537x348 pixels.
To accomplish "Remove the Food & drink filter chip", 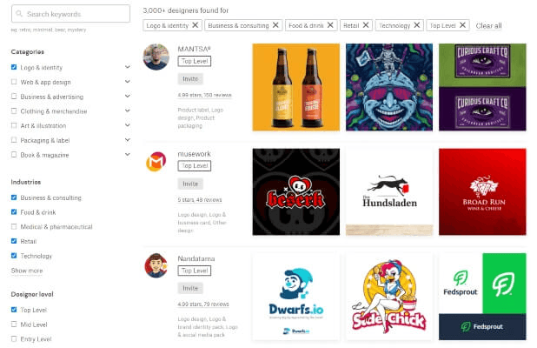I will tap(328, 26).
